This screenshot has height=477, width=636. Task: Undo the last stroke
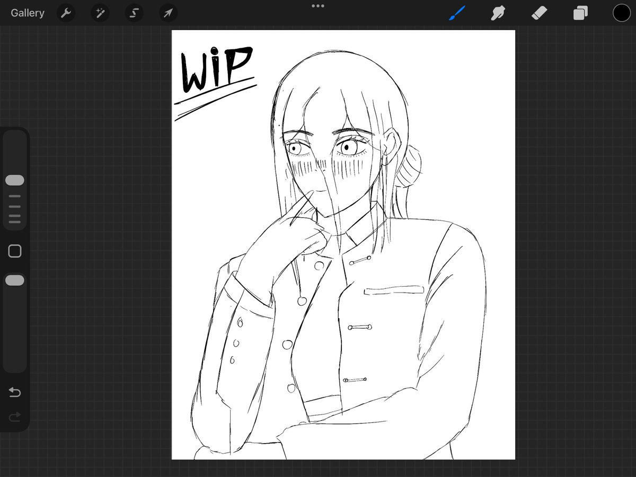(x=15, y=393)
